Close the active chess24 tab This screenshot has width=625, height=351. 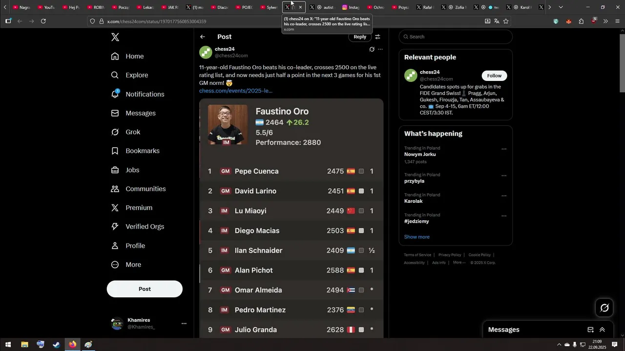(x=300, y=7)
